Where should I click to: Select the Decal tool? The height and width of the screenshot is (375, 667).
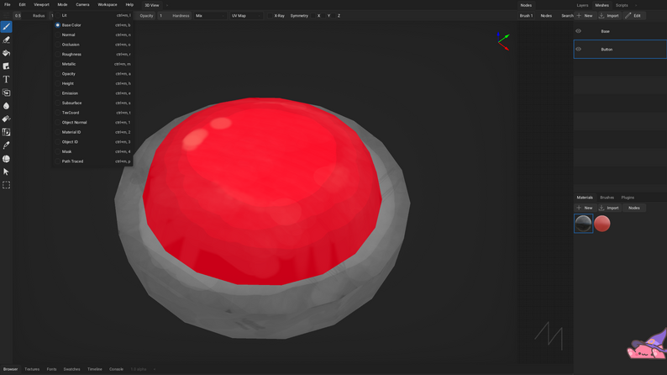(7, 66)
